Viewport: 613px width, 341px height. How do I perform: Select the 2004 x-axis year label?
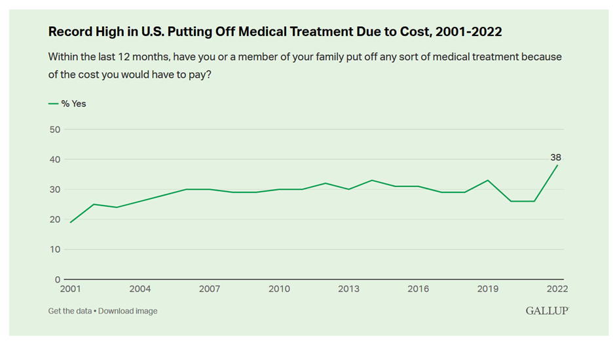[140, 289]
